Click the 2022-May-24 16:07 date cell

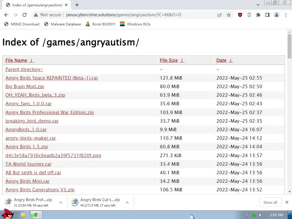coord(249,130)
